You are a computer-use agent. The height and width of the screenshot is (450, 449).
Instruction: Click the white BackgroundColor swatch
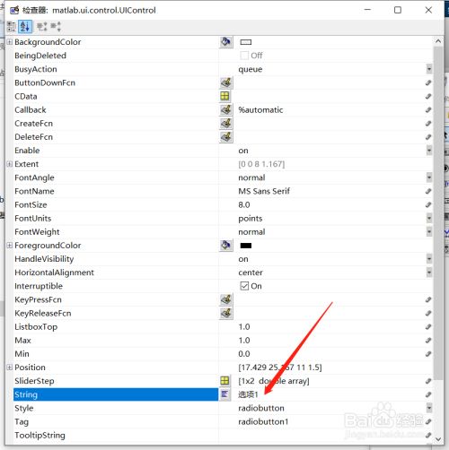(246, 42)
